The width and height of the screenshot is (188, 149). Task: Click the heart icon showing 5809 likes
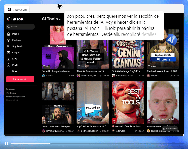click(x=44, y=122)
